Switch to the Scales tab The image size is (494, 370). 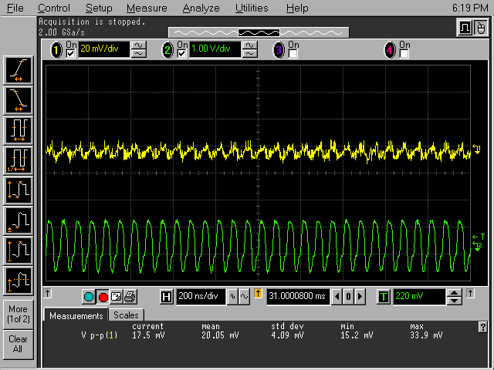126,315
